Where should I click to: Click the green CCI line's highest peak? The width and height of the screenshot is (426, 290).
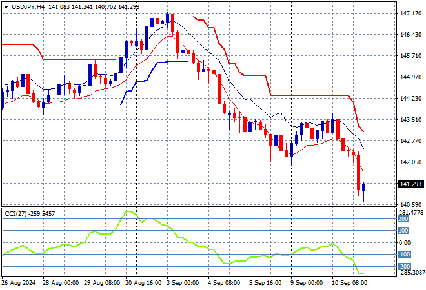[x=128, y=212]
